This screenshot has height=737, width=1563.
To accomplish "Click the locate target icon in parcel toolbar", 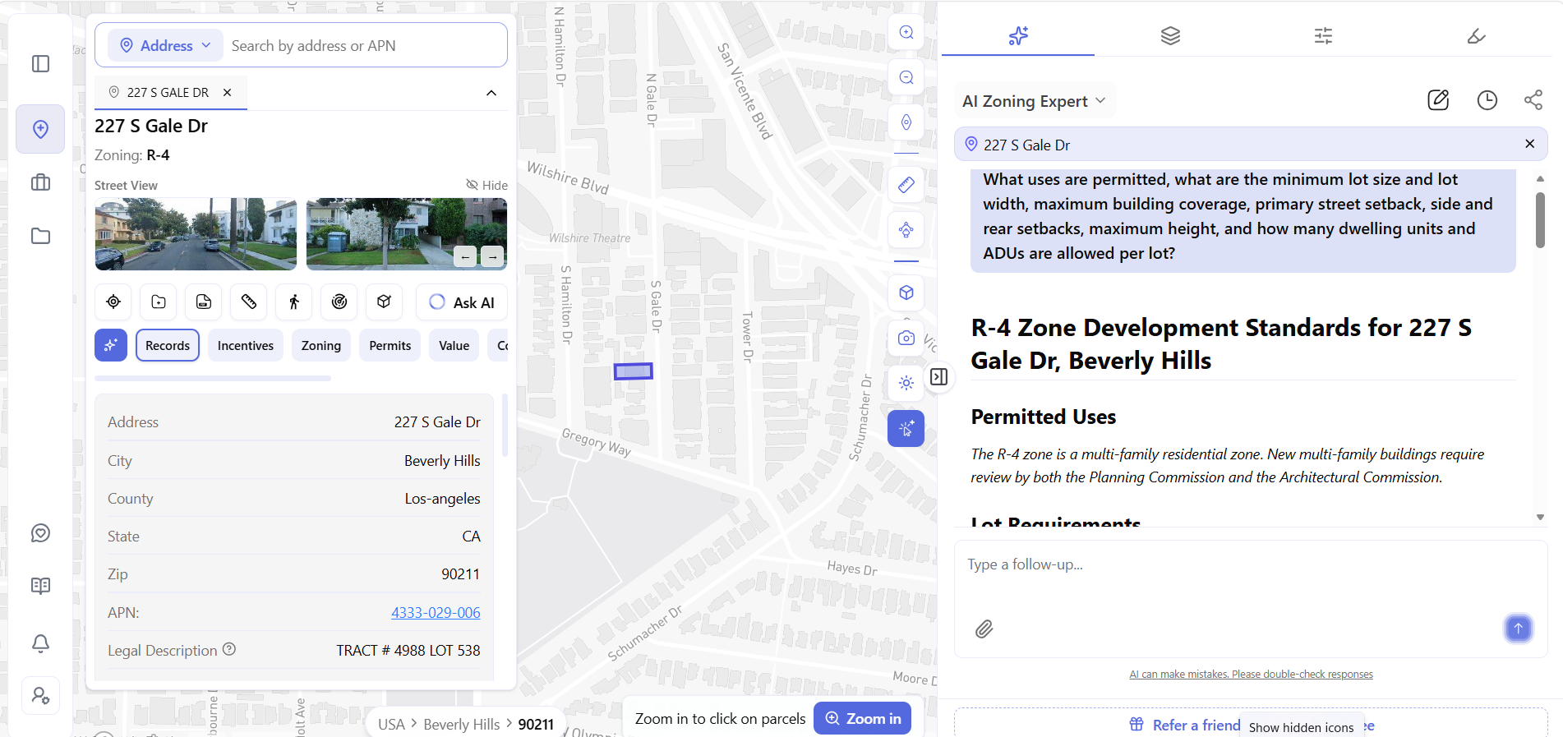I will click(113, 302).
